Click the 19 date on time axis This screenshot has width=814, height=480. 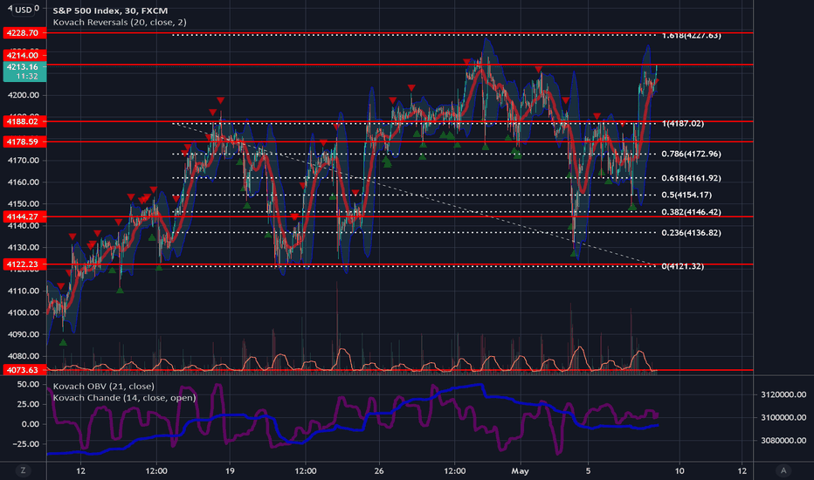[230, 471]
